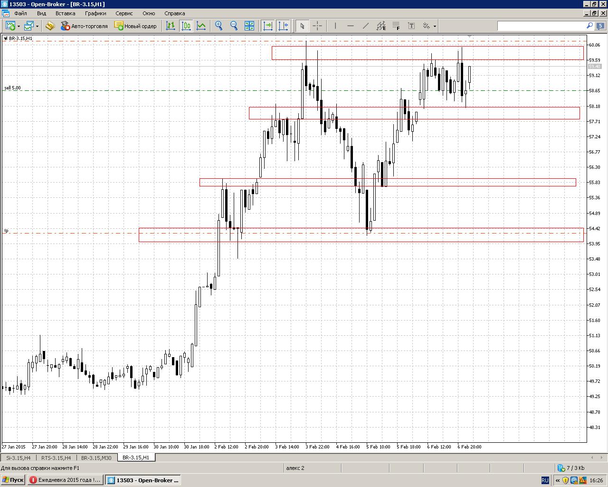Toggle the Авто-торговля button
Screen dimensions: 608x487
tap(85, 26)
